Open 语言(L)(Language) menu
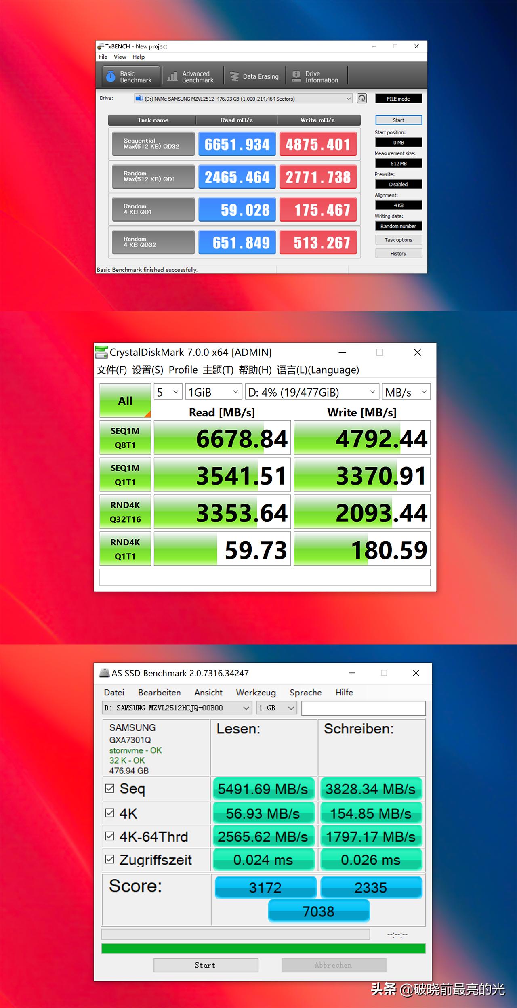This screenshot has width=517, height=1008. pos(318,370)
